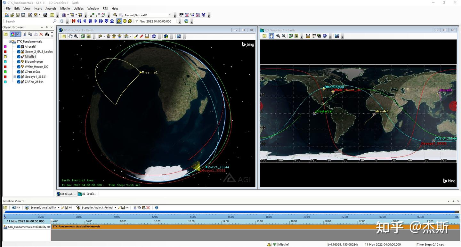Click the help question mark in Timeline toolbar
Viewport: 461px width, 247px height.
point(157,208)
